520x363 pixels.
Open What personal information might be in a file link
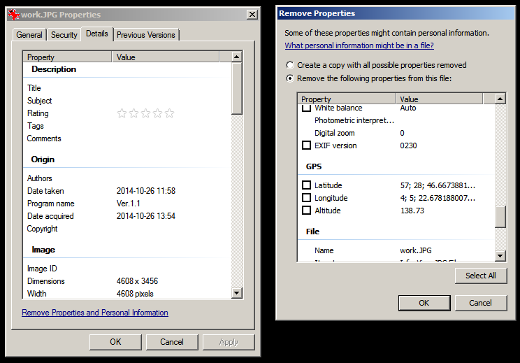tap(359, 45)
